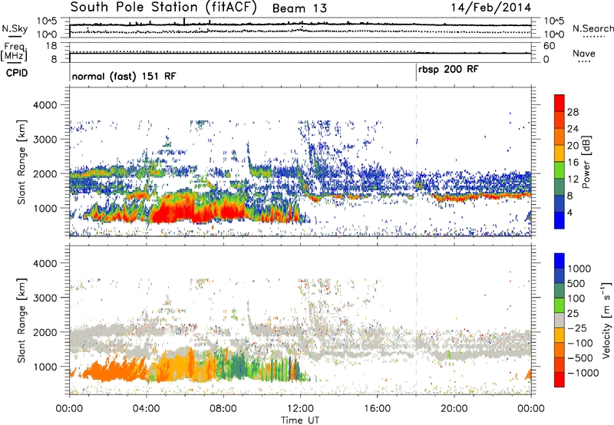Click the "Nave" legend label
The height and width of the screenshot is (425, 614).
click(584, 53)
